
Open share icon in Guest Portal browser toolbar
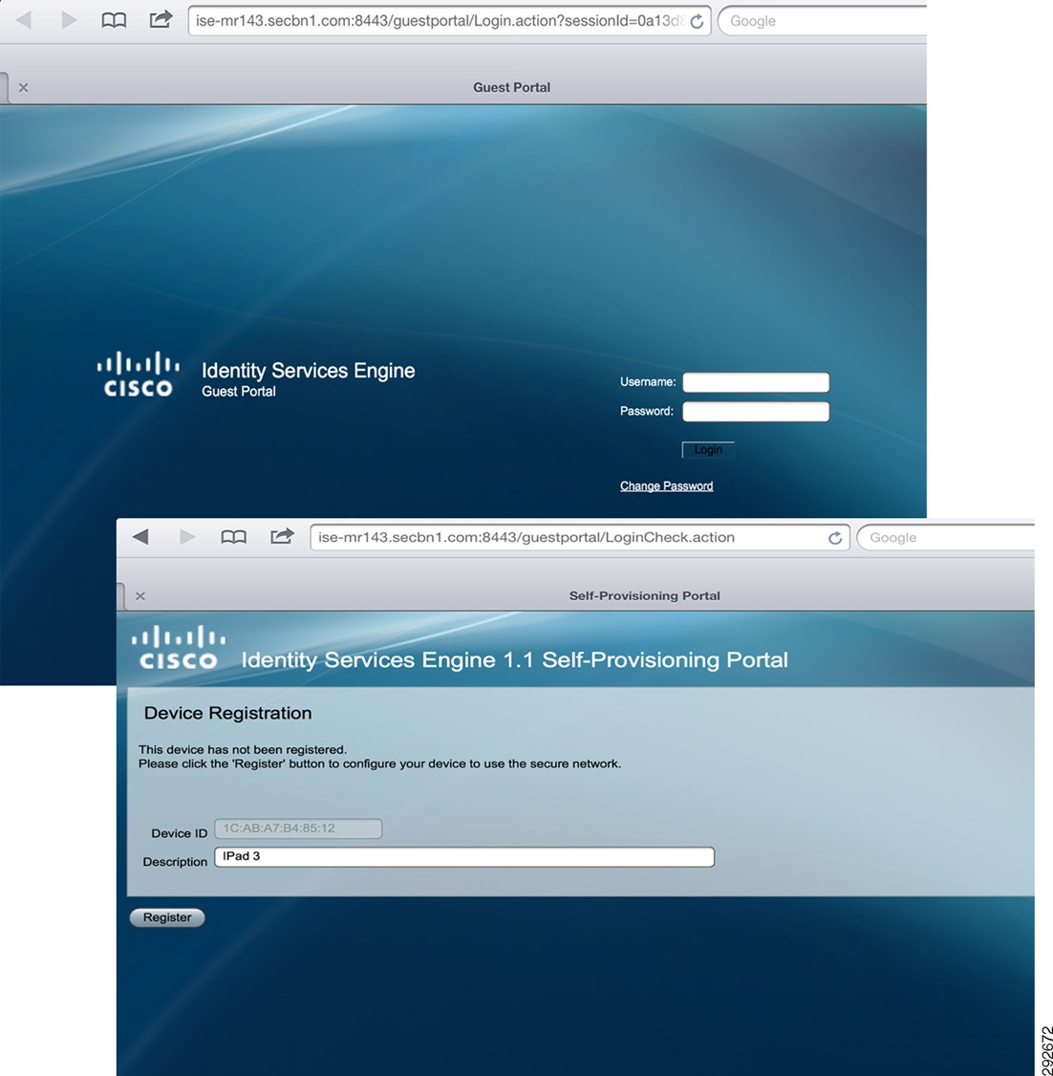point(161,19)
